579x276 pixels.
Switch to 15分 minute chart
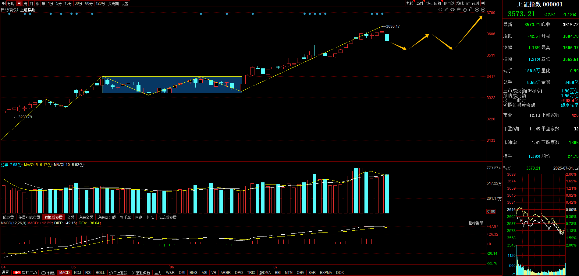click(x=68, y=4)
